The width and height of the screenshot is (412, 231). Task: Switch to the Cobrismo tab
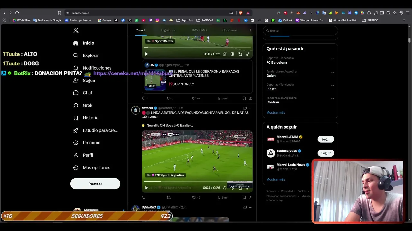click(x=229, y=30)
